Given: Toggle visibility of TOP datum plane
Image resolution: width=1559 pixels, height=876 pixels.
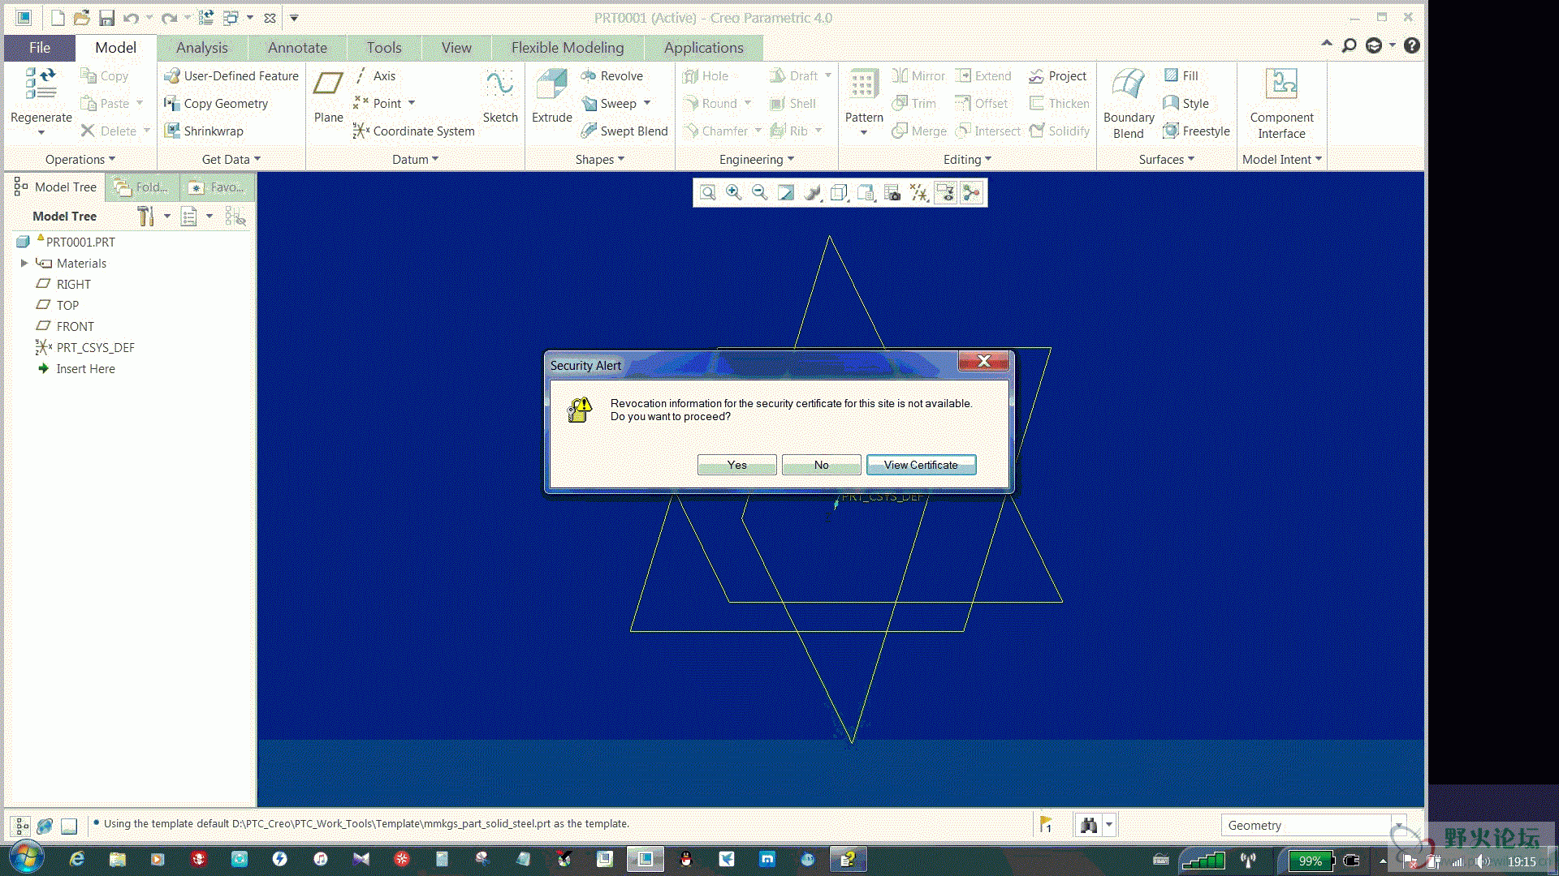Looking at the screenshot, I should [67, 305].
